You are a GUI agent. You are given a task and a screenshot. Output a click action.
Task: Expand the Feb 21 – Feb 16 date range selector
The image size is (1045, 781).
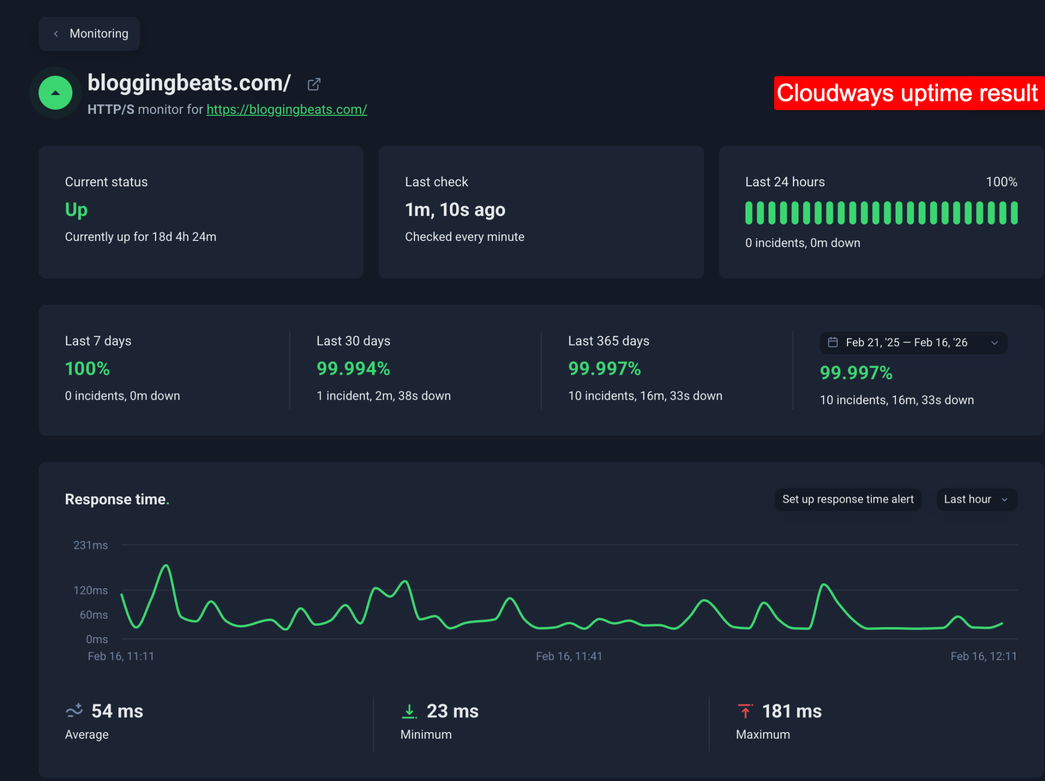coord(913,343)
